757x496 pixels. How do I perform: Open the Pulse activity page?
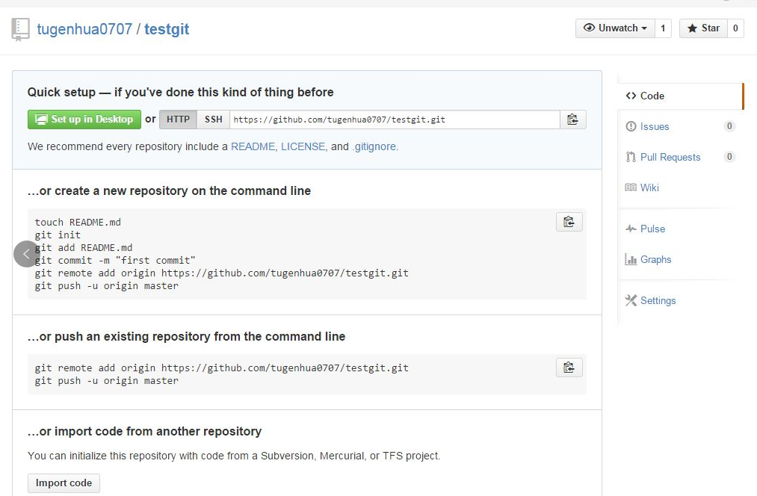pos(652,229)
